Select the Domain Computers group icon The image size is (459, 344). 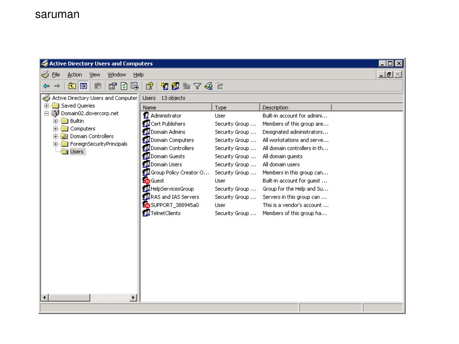[x=146, y=140]
